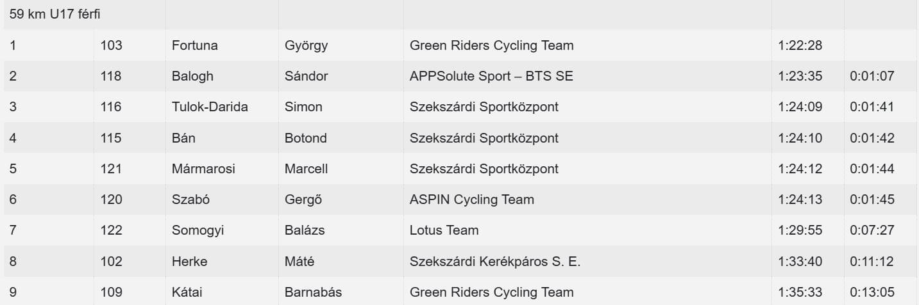Click bib number 120
Screen dimensions: 919x305
point(111,199)
